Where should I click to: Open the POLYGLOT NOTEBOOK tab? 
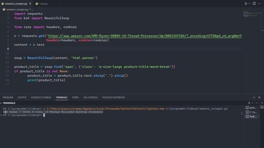(114, 97)
